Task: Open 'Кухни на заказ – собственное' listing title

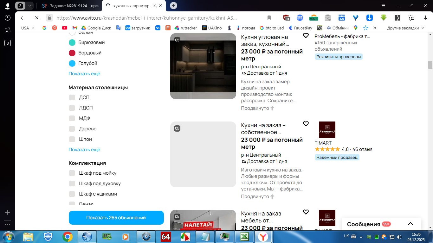Action: [x=263, y=129]
